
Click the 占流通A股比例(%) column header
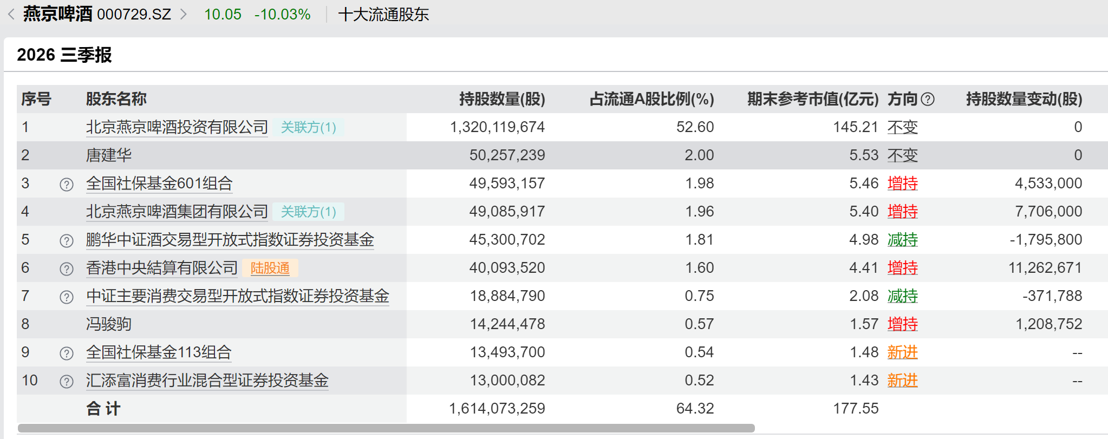pos(651,99)
